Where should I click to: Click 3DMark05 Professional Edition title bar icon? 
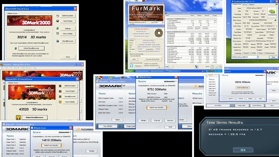[x=3, y=125]
